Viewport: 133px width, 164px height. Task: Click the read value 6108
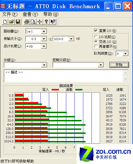tap(123, 112)
